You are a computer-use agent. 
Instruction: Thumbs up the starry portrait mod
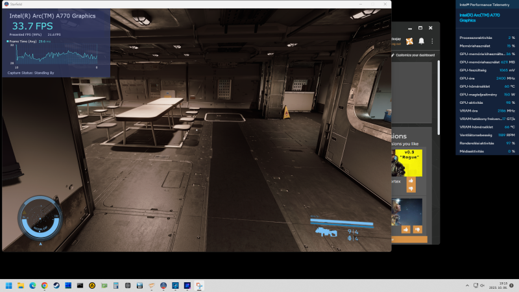point(406,229)
